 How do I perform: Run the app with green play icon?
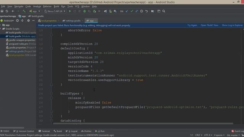click(x=70, y=11)
